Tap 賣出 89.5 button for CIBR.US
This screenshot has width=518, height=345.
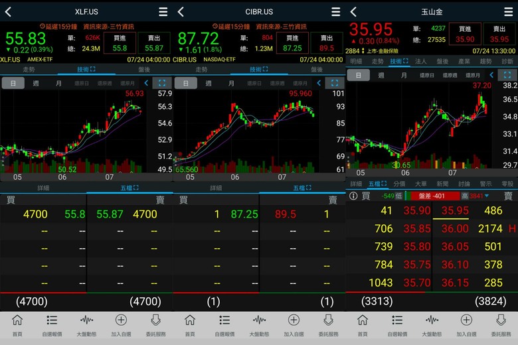point(327,43)
